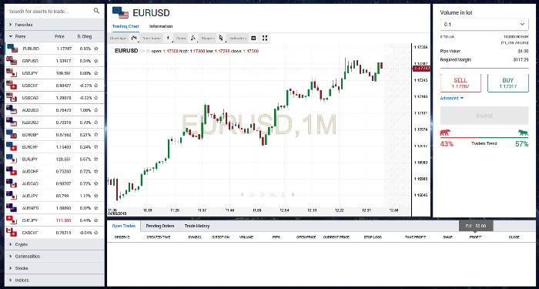Click the NZDUSD flag pair icon
Viewport: 539px width, 289px height.
tap(12, 122)
